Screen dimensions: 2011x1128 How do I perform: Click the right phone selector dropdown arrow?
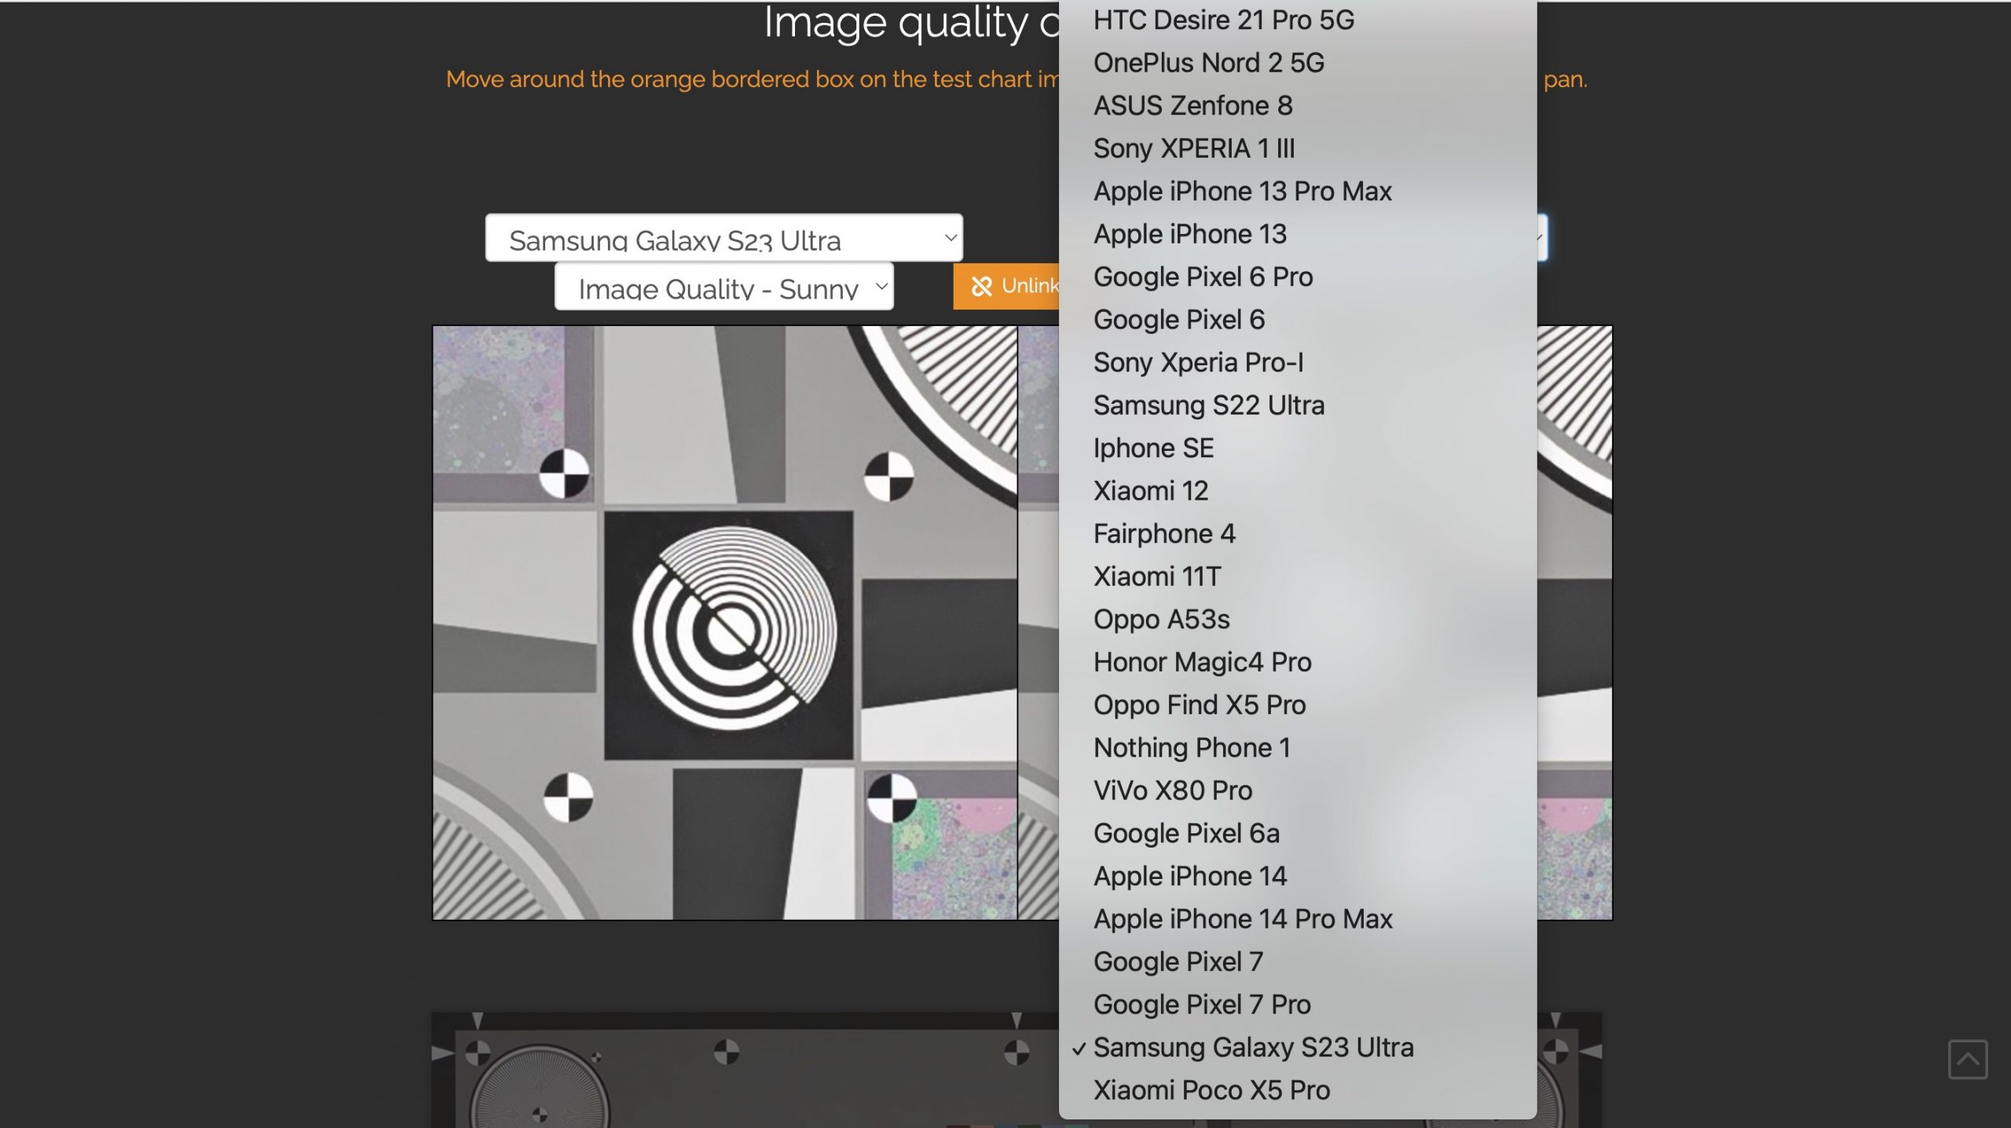(1541, 237)
